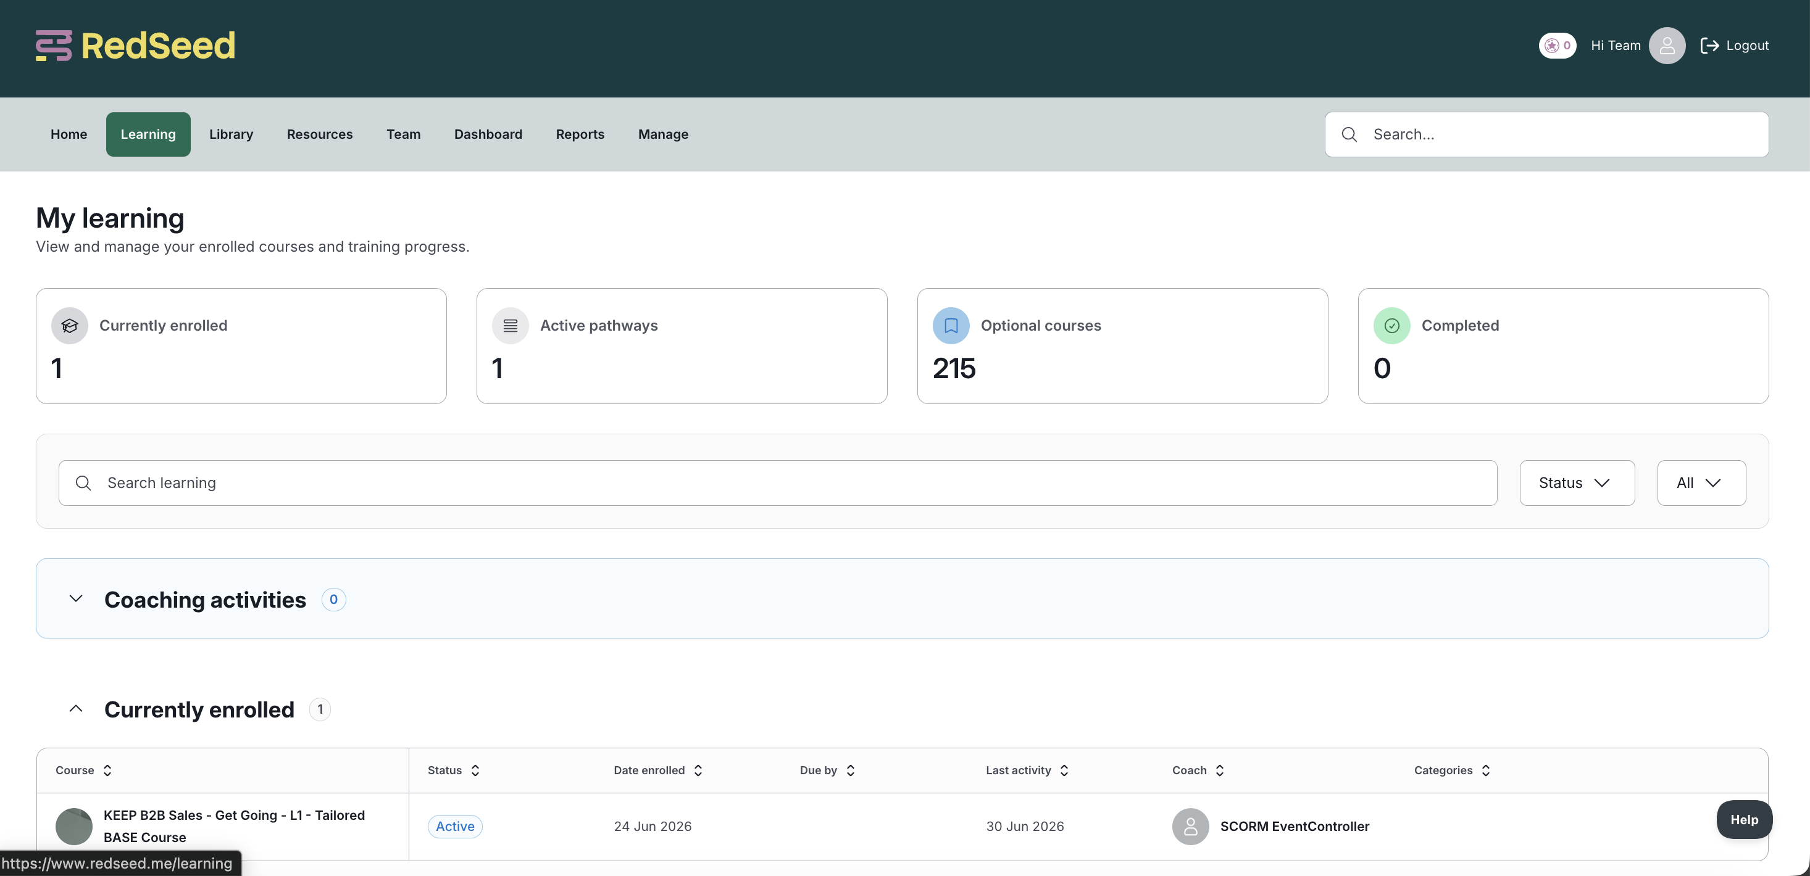Click the SCORM EventController coach avatar
The height and width of the screenshot is (876, 1810).
1190,826
